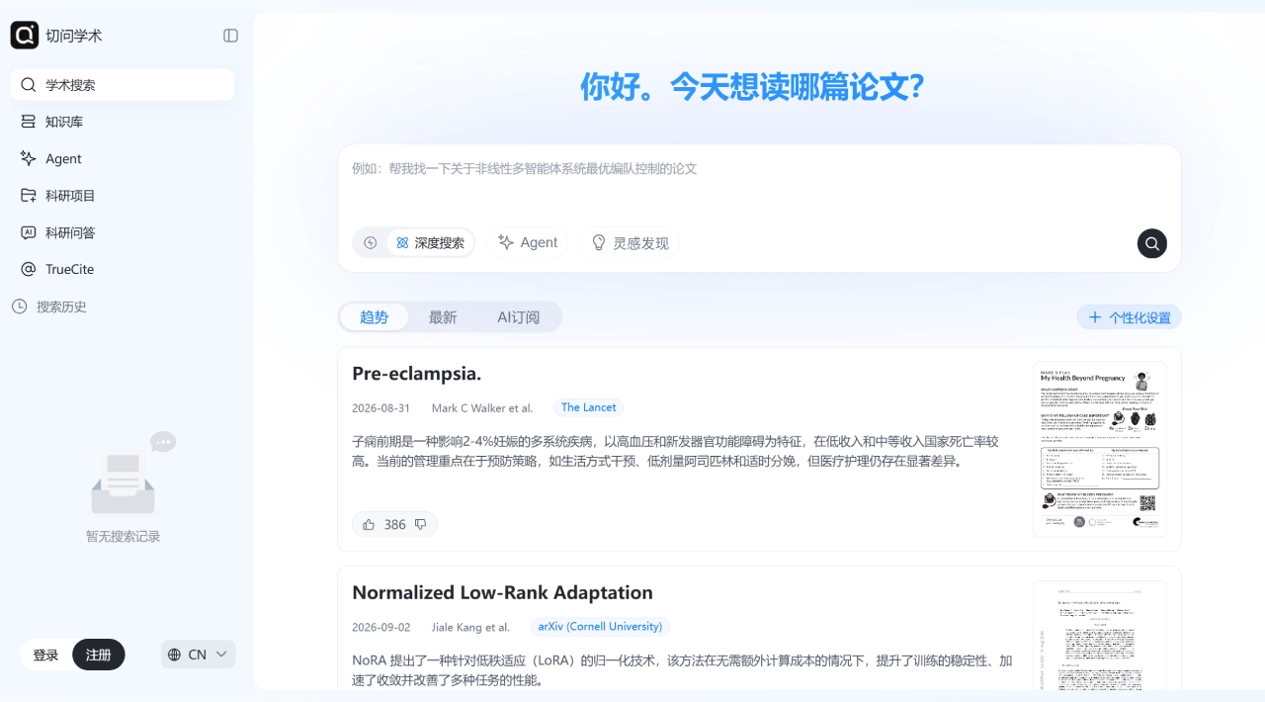Click the sidebar Agent sparkle icon
Viewport: 1265px width, 702px height.
(x=28, y=158)
